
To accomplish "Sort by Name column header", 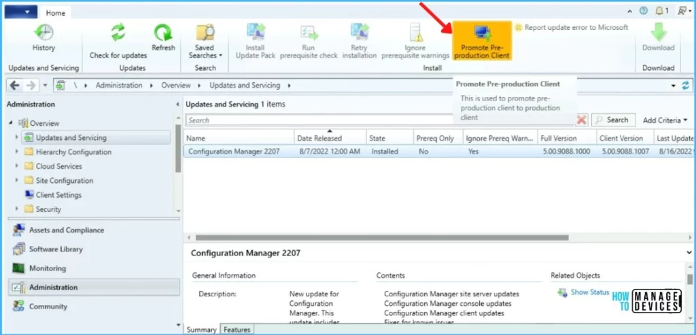I will click(x=239, y=138).
